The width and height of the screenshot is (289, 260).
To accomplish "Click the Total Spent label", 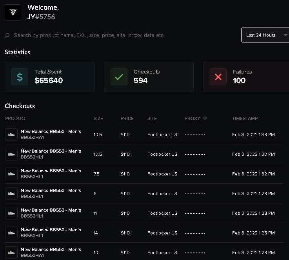I will [x=48, y=72].
